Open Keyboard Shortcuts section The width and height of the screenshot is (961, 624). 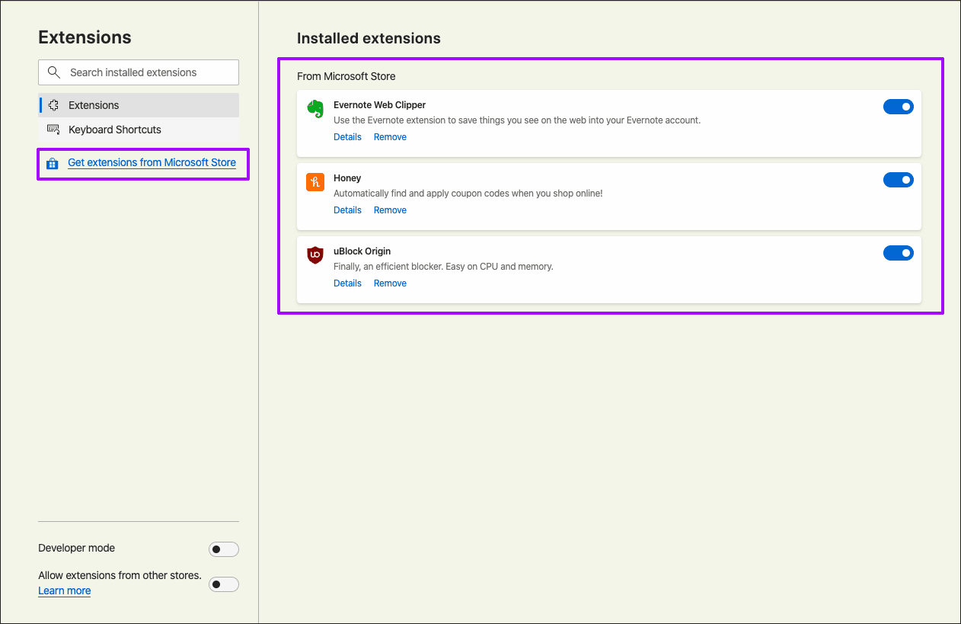[139, 130]
